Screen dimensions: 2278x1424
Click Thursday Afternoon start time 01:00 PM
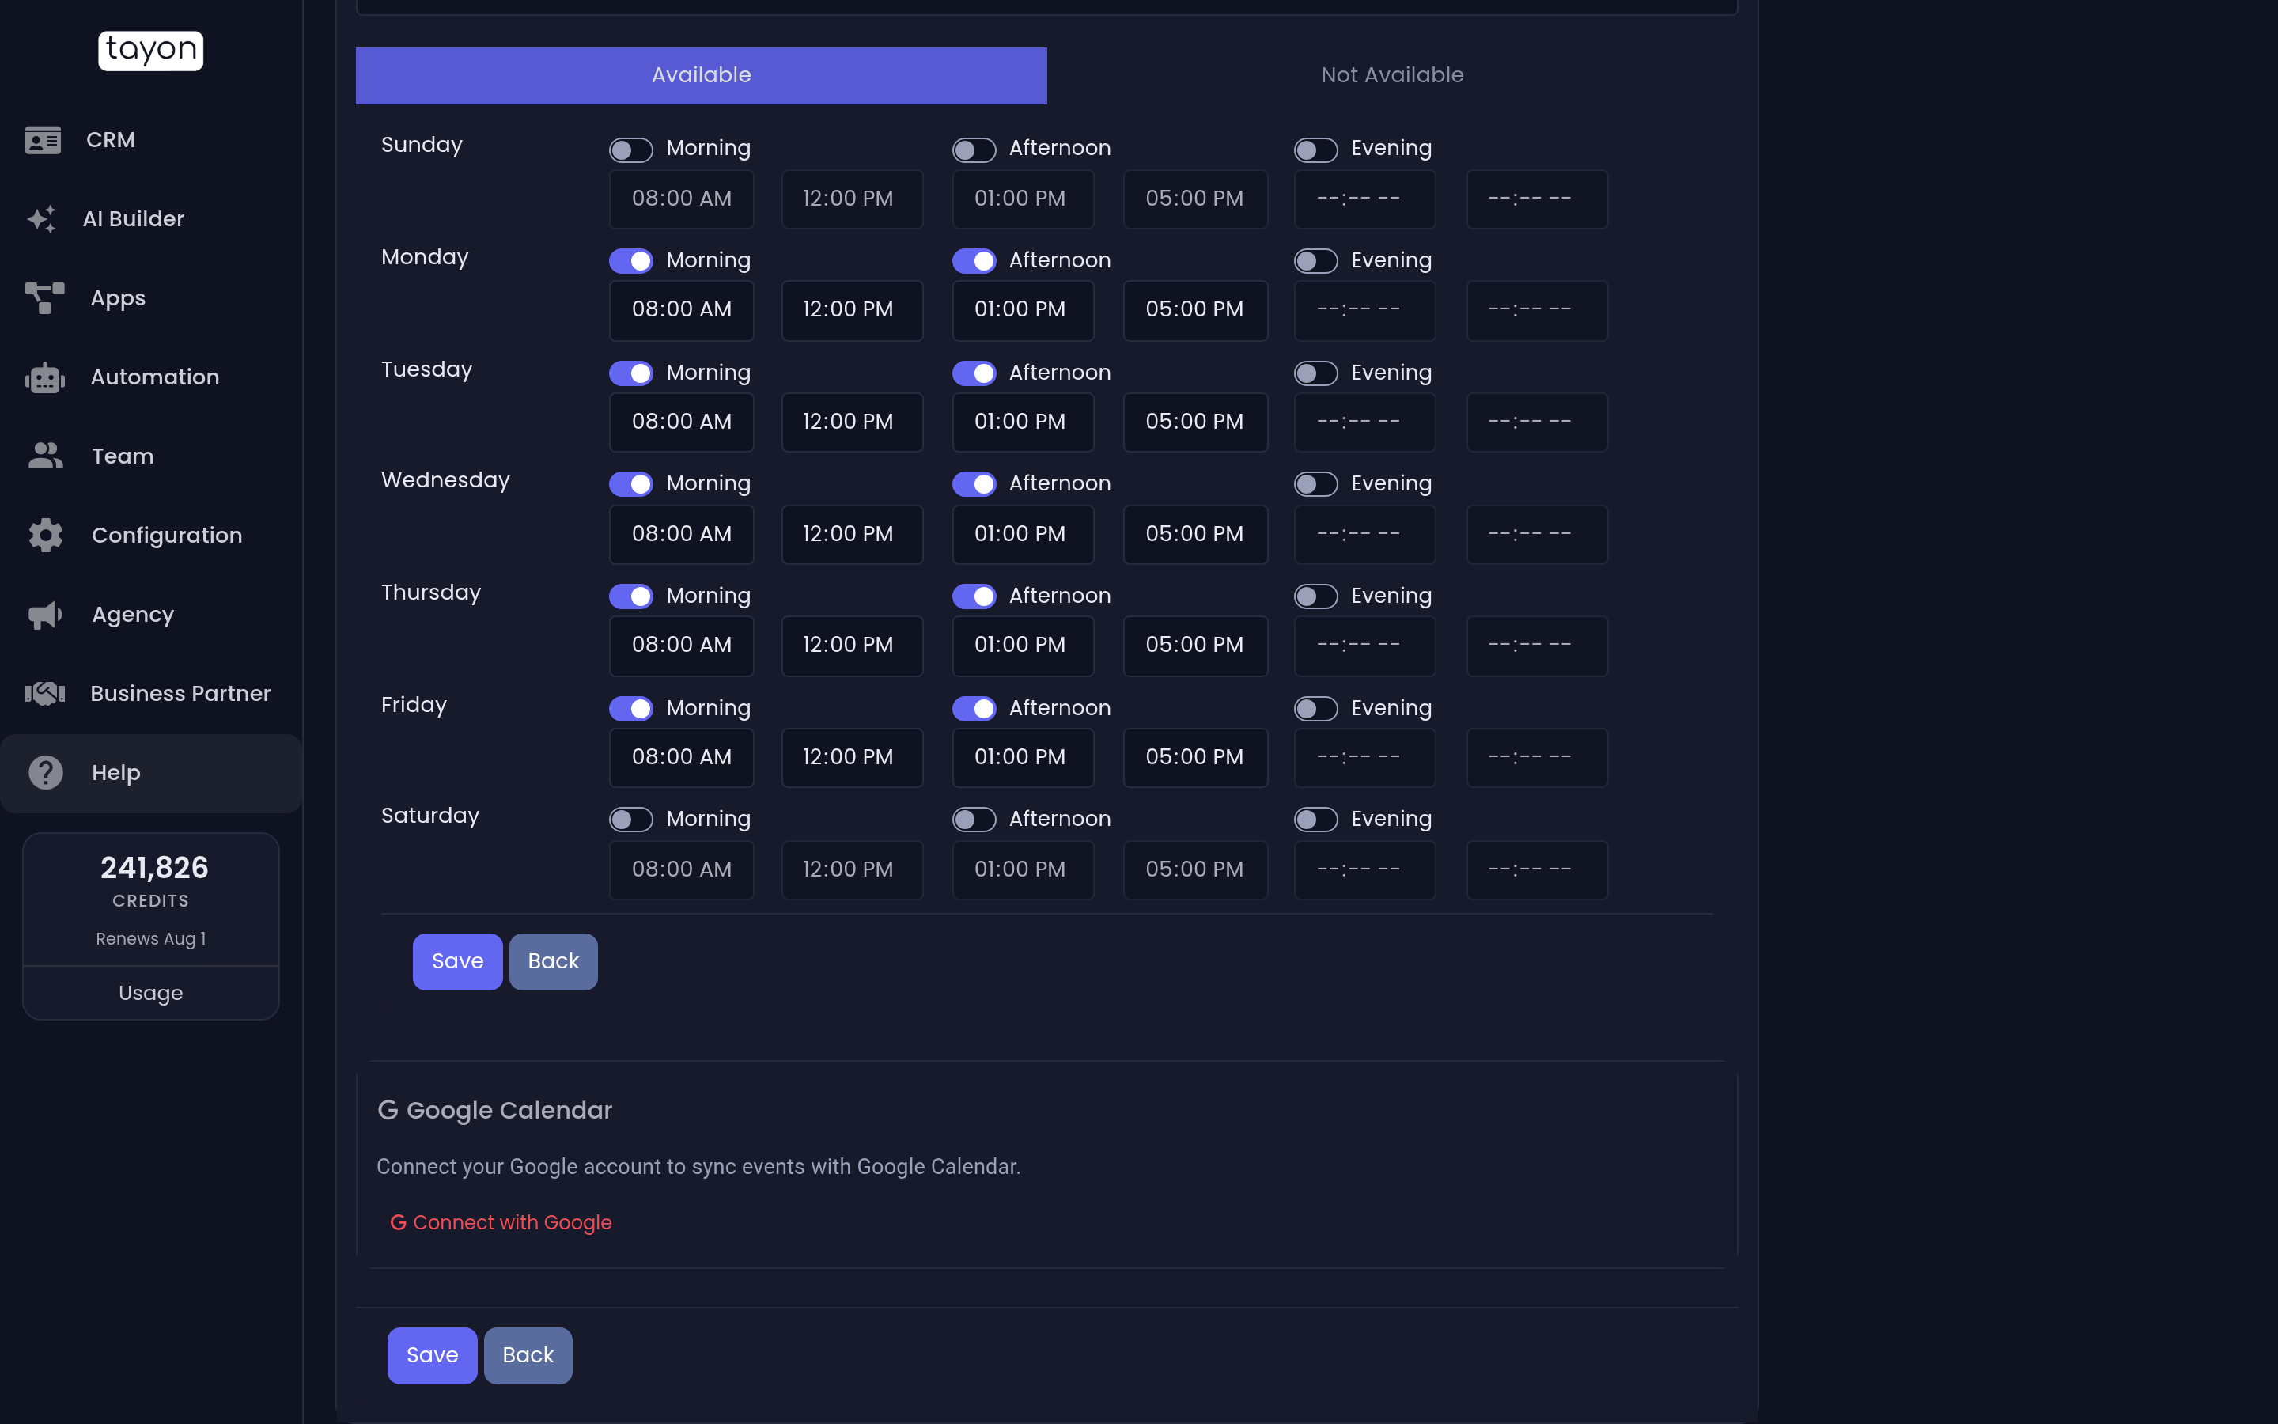point(1022,645)
